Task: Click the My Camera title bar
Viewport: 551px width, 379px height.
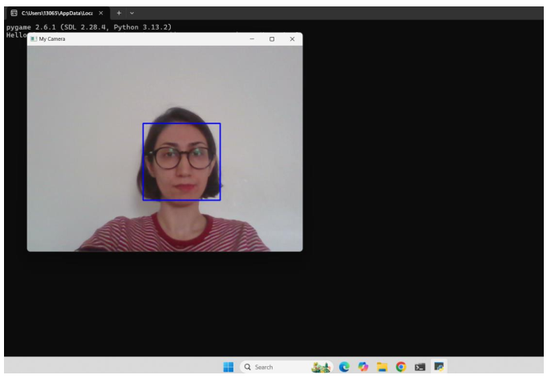Action: coord(144,39)
